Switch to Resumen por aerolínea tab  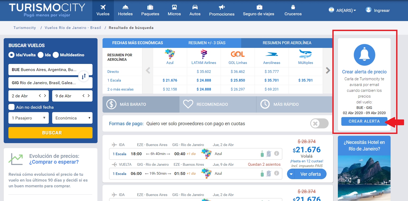[287, 43]
